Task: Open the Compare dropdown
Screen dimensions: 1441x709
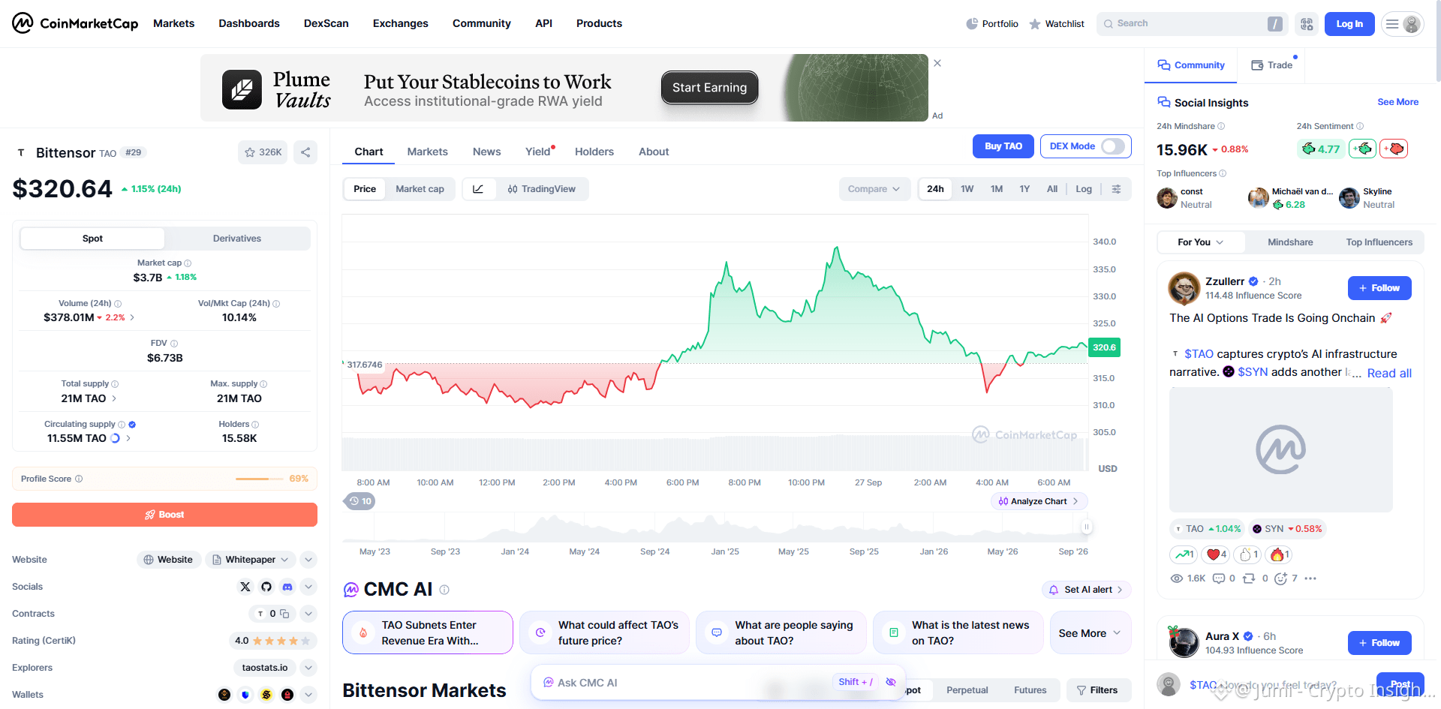Action: (x=874, y=189)
